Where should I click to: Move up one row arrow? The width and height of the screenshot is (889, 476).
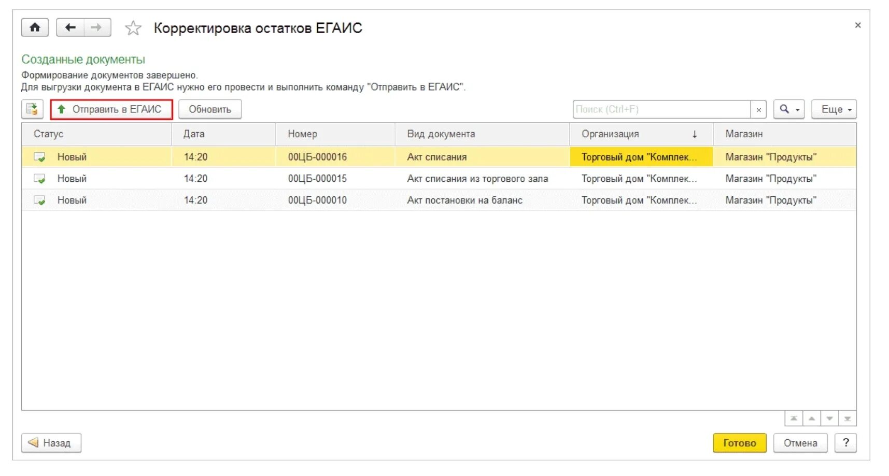click(x=812, y=419)
